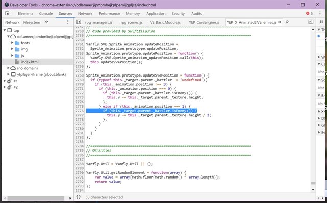Show more navigator tabs chevron

46,22
